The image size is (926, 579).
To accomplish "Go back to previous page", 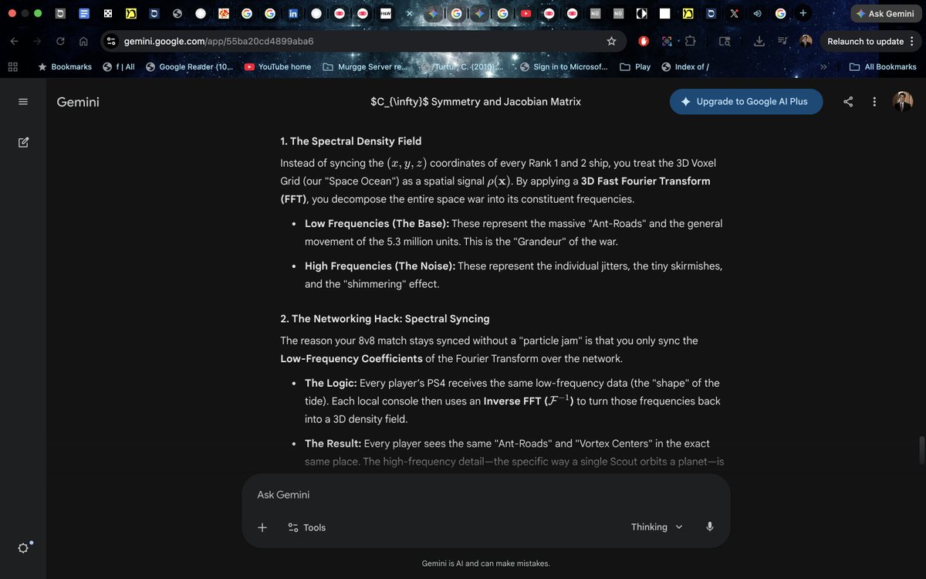I will (15, 41).
